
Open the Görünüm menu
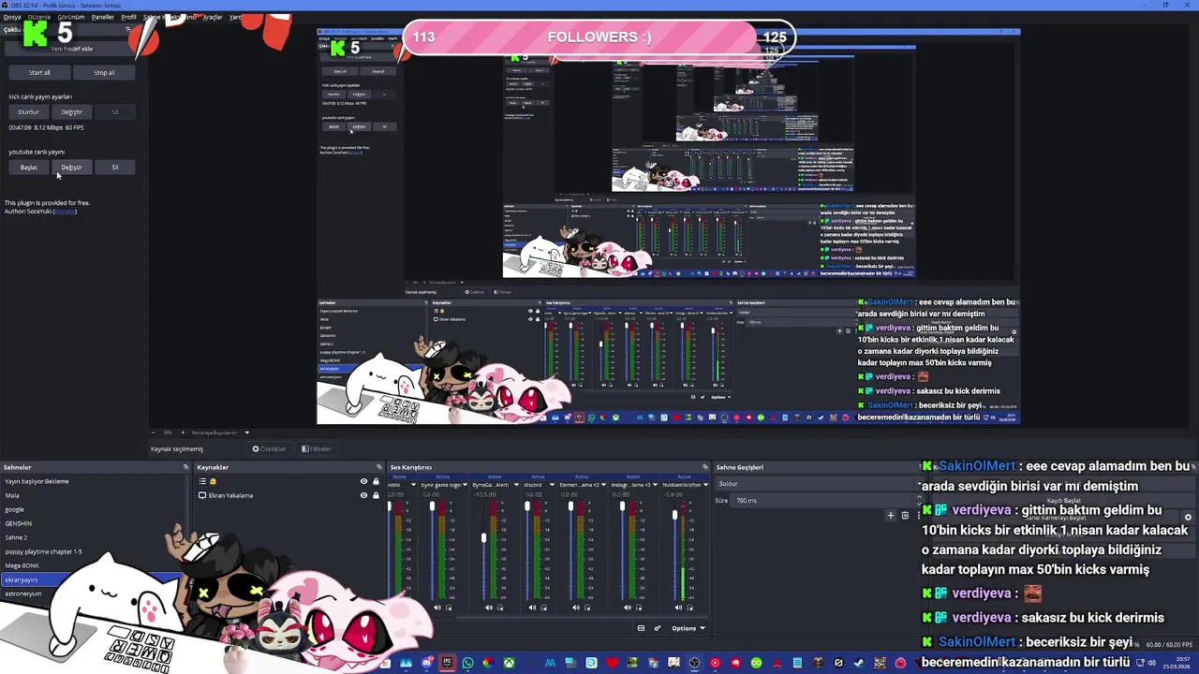(71, 17)
